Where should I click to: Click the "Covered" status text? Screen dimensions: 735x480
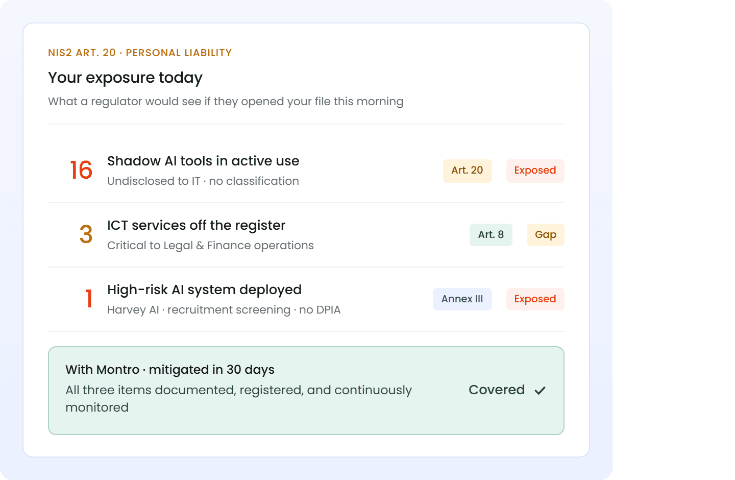(497, 390)
